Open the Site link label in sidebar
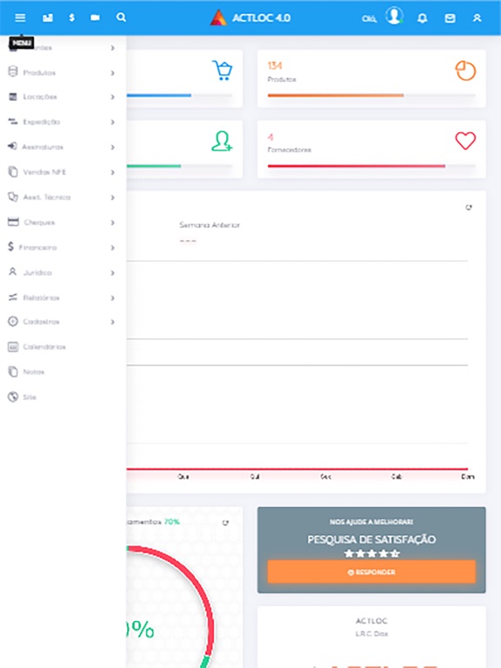This screenshot has height=668, width=501. pos(30,397)
